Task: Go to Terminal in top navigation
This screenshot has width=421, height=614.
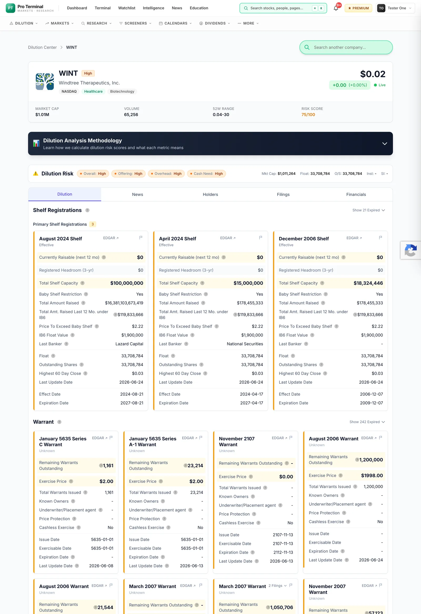Action: (x=102, y=8)
